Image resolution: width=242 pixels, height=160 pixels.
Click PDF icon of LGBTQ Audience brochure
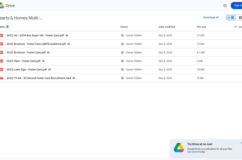click(2, 44)
